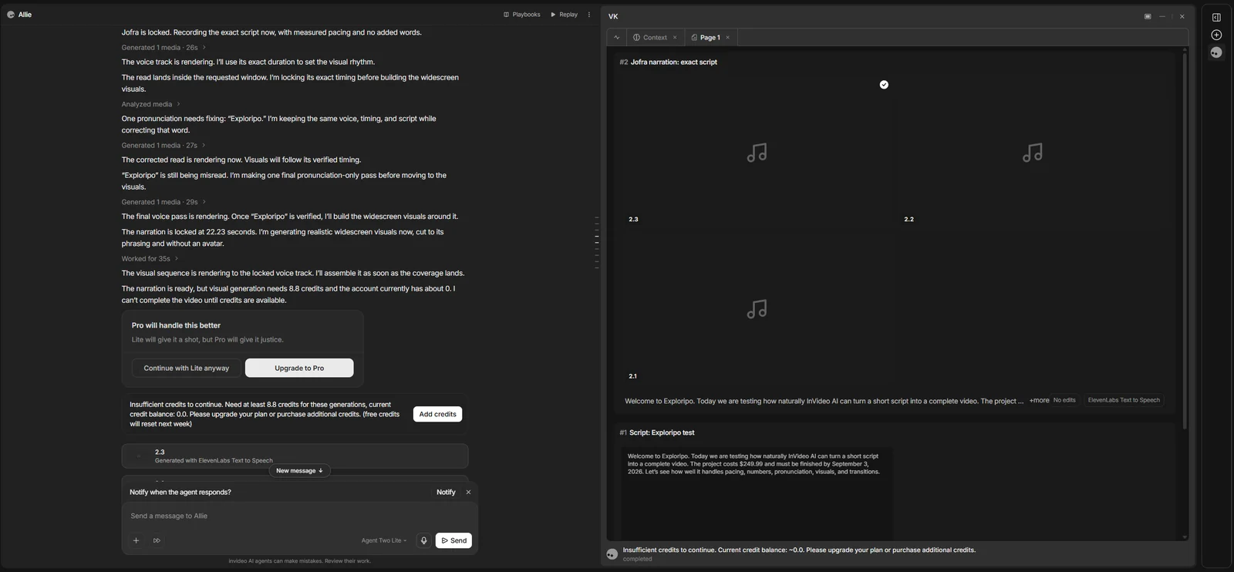1234x572 pixels.
Task: Jump down via the New message pill
Action: pyautogui.click(x=299, y=470)
